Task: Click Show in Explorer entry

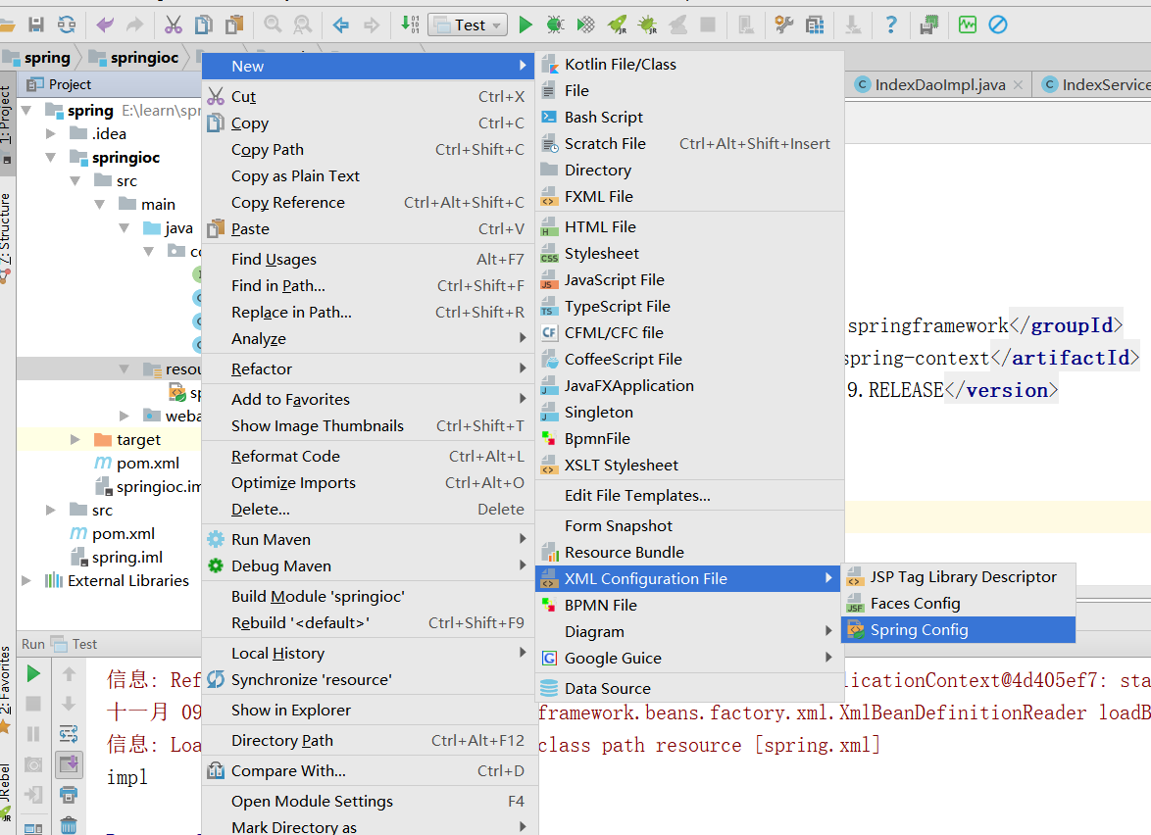Action: [x=369, y=711]
